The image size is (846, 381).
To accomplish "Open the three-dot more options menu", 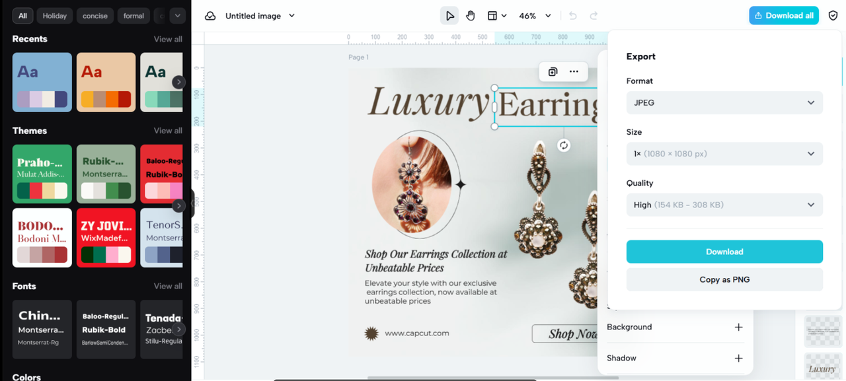I will [574, 71].
